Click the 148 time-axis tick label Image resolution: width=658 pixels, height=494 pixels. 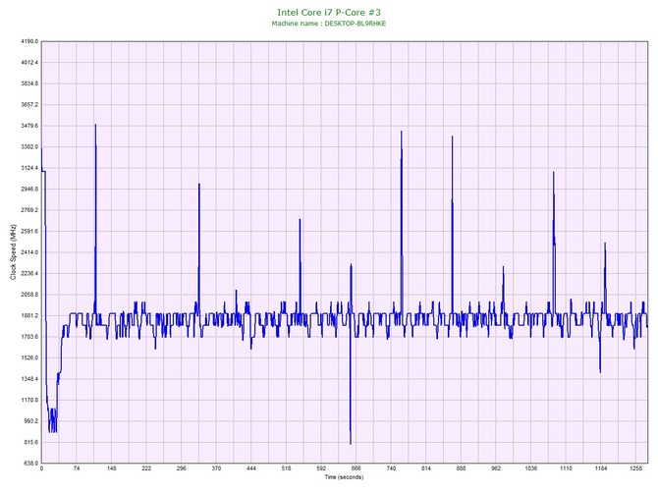click(111, 468)
